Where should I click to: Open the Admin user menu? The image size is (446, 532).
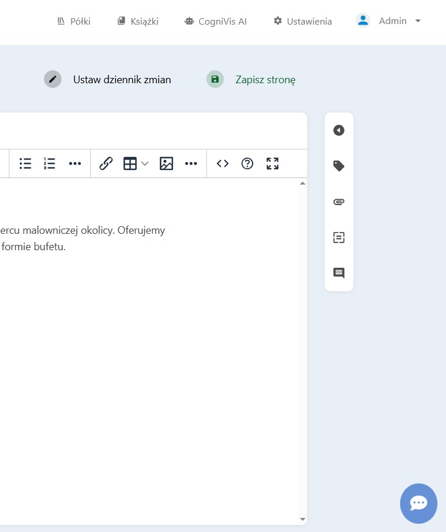(x=389, y=21)
